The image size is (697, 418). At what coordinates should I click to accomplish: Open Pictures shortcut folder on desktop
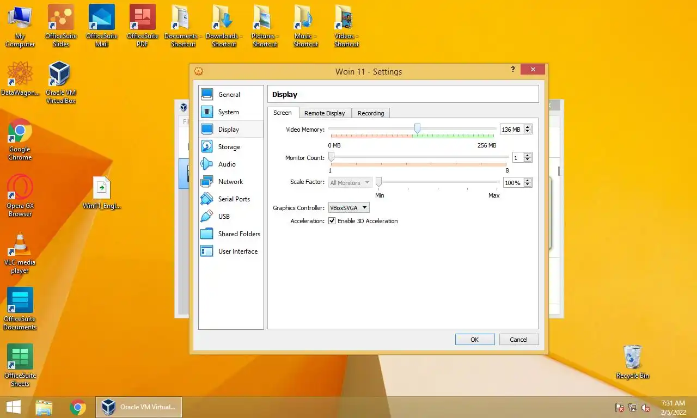(x=265, y=26)
